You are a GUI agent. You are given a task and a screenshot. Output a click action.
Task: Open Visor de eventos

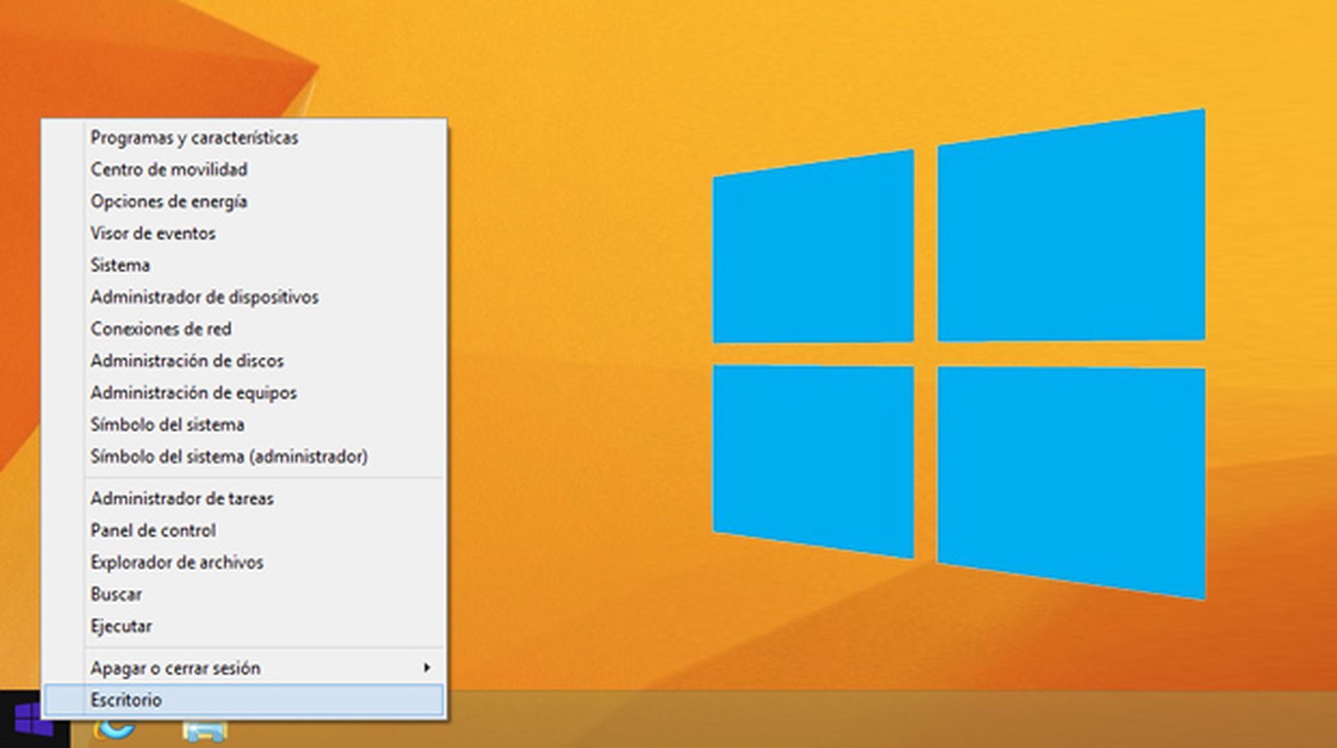pos(153,233)
